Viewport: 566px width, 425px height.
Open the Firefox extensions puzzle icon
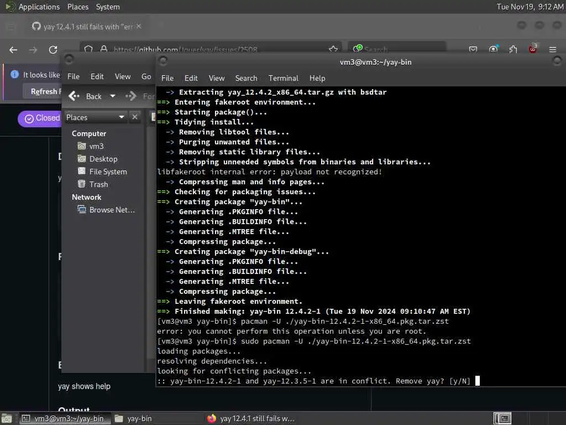513,49
